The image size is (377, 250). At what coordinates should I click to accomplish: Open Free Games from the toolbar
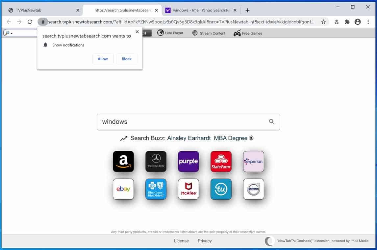click(248, 33)
